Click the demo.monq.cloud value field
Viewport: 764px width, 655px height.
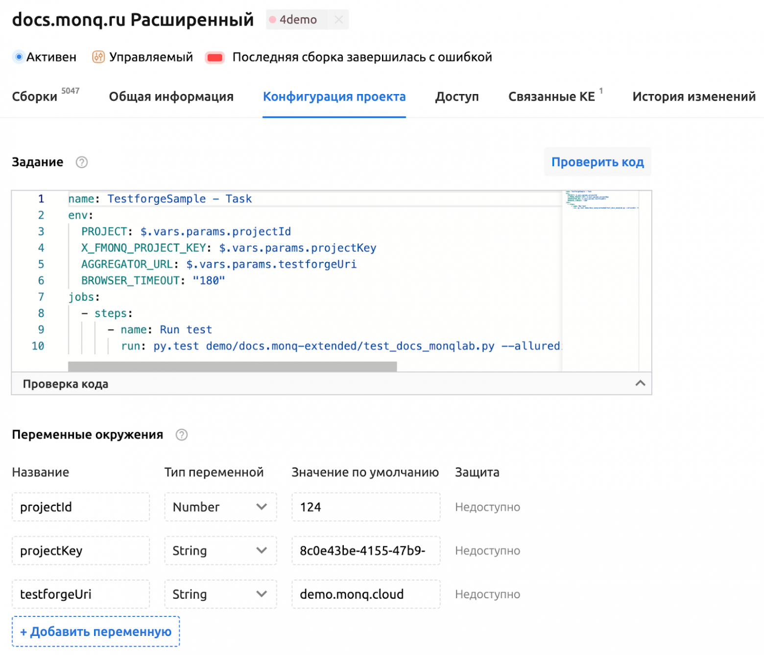(366, 594)
